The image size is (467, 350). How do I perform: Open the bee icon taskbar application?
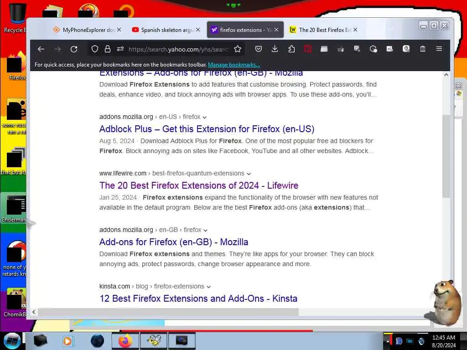[154, 341]
